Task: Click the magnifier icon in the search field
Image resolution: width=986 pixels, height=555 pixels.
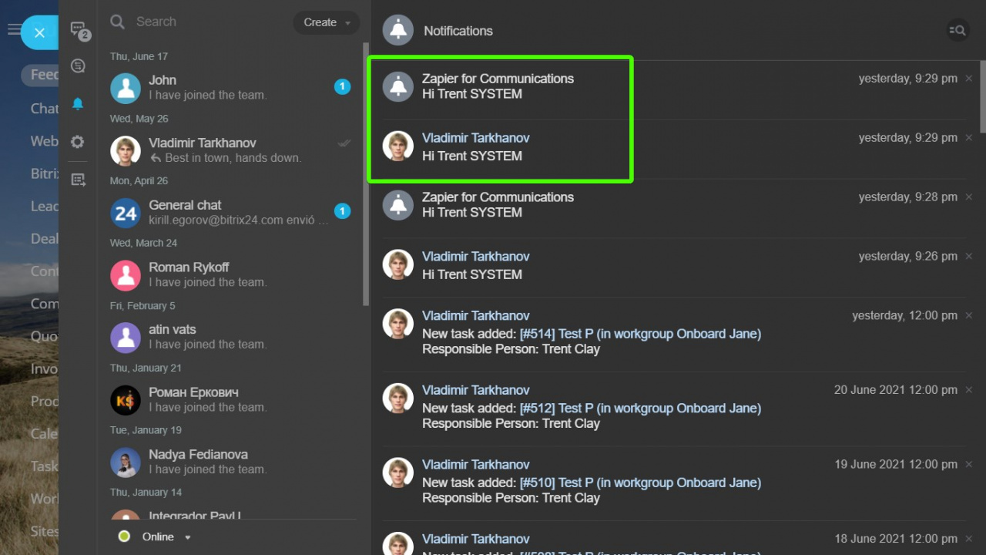Action: (117, 22)
